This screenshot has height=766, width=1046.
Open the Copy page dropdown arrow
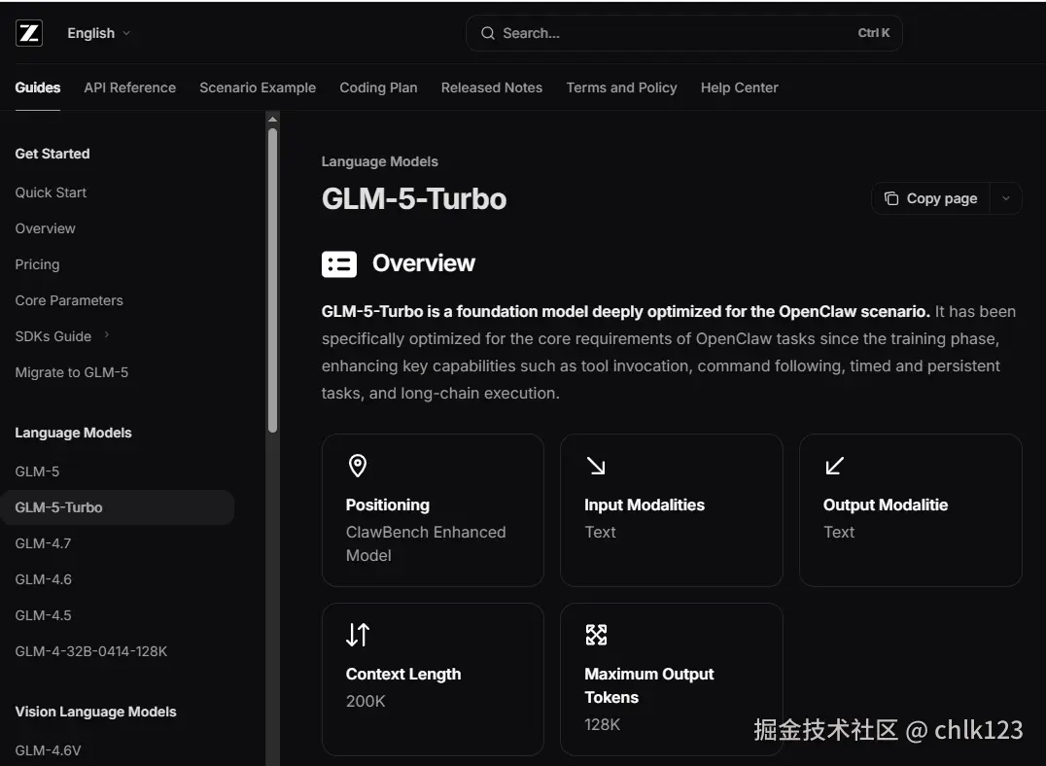(1006, 198)
